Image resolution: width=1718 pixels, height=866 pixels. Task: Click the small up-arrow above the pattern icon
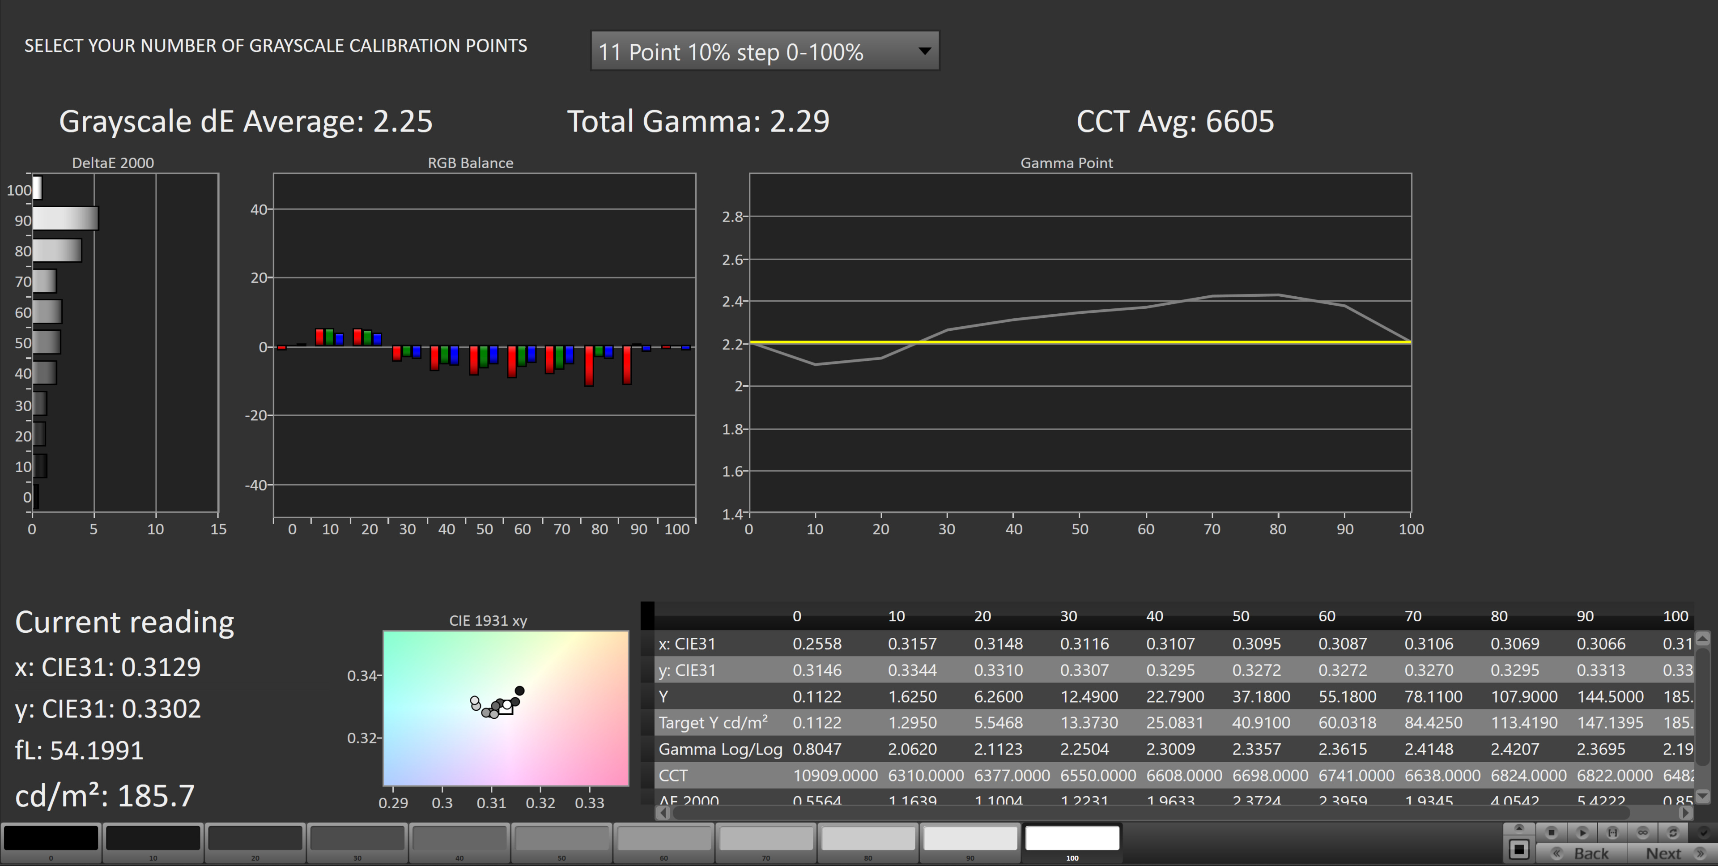click(x=1519, y=828)
